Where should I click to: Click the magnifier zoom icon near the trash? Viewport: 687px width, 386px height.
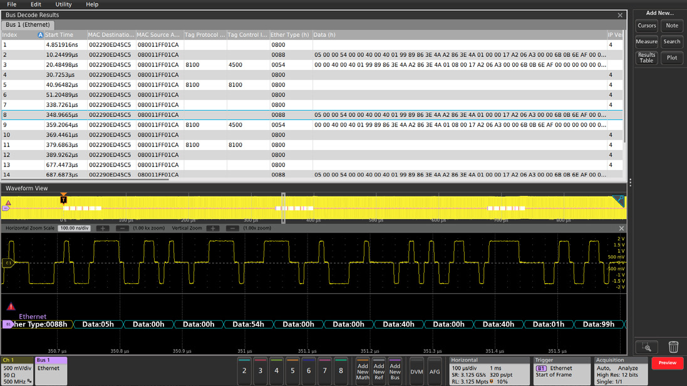coord(648,347)
